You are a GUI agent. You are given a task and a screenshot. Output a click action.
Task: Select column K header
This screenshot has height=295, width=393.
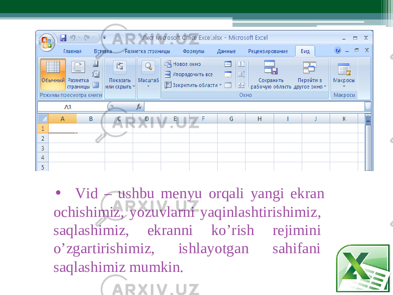(344, 118)
